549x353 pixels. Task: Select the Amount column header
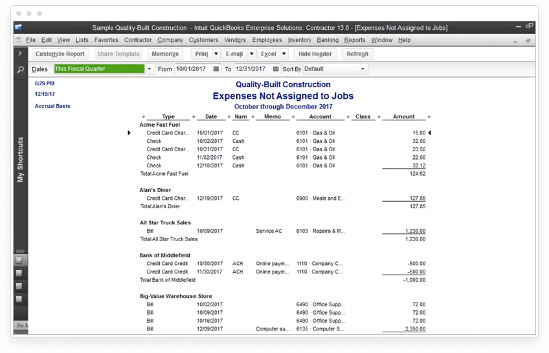point(403,117)
